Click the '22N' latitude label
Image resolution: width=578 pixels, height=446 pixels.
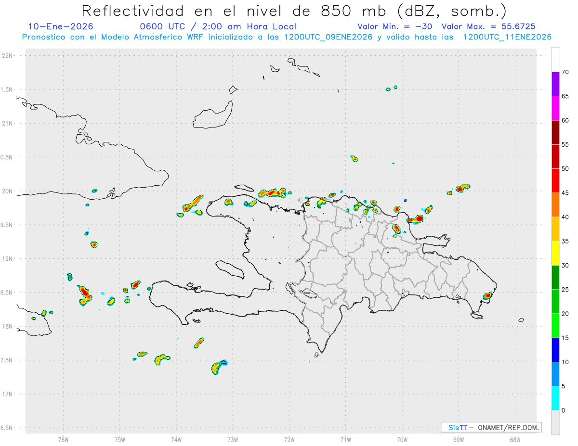[8, 56]
